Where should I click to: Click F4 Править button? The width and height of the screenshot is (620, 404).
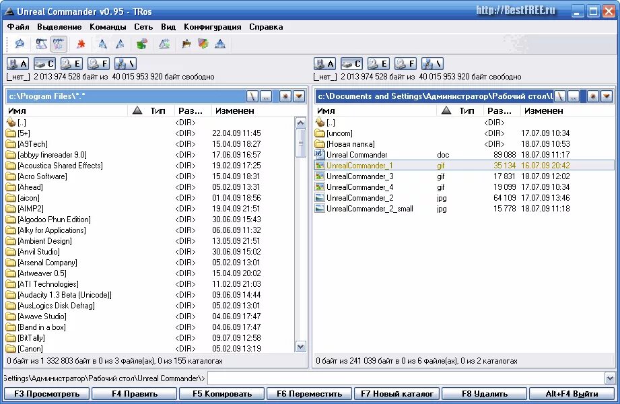tap(135, 394)
